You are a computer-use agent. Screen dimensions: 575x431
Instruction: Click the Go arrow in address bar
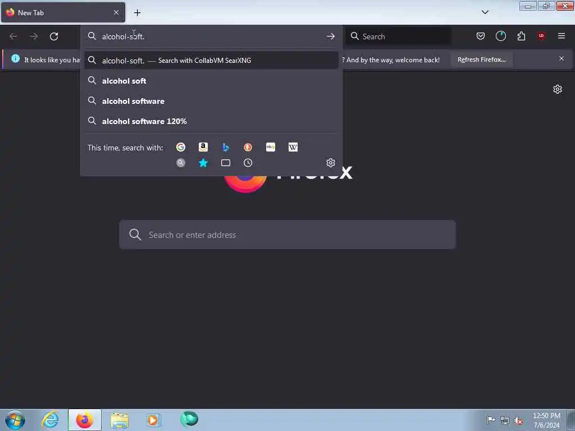(330, 36)
